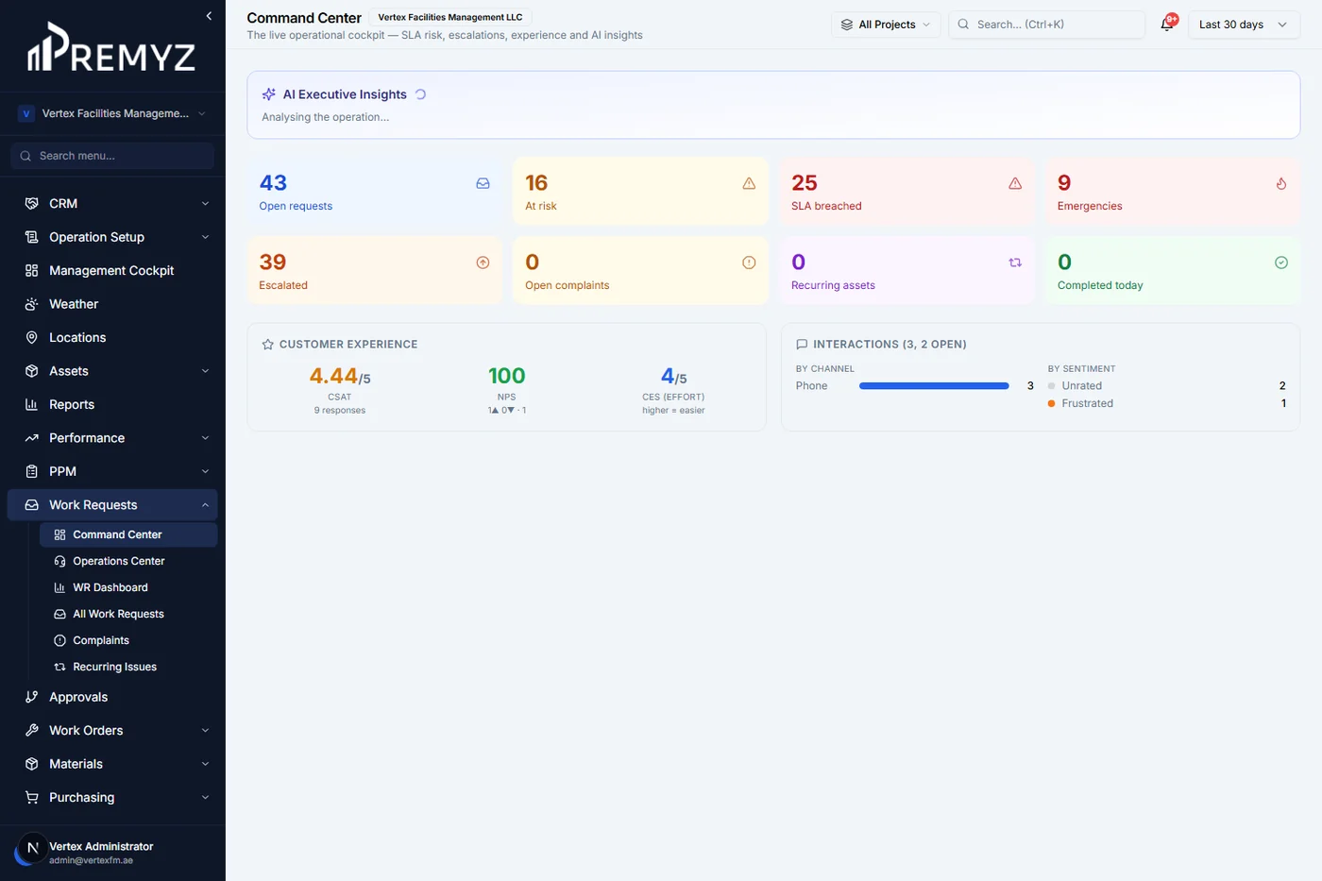The height and width of the screenshot is (881, 1322).
Task: Click the repeat icon on Recurring assets card
Action: click(1015, 263)
